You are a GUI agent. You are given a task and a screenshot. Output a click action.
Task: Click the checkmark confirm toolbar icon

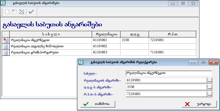point(31,12)
